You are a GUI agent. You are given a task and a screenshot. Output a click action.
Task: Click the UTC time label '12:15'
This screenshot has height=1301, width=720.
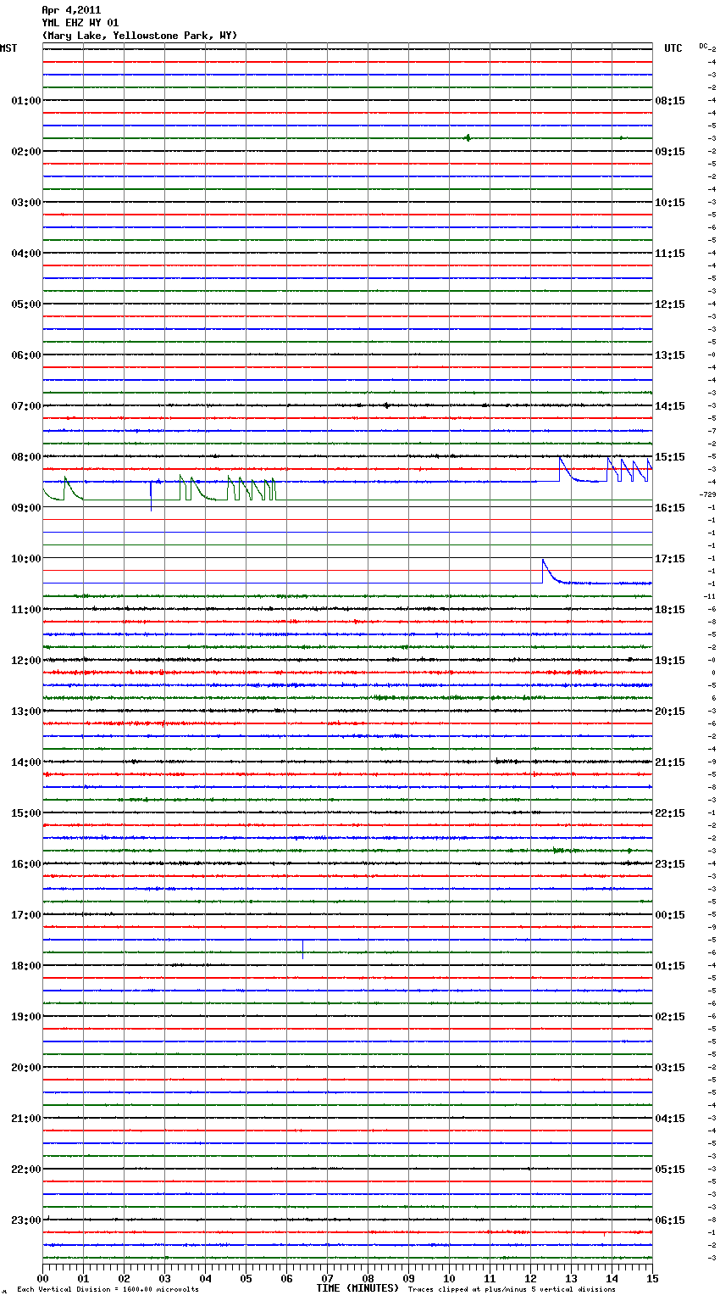point(670,304)
